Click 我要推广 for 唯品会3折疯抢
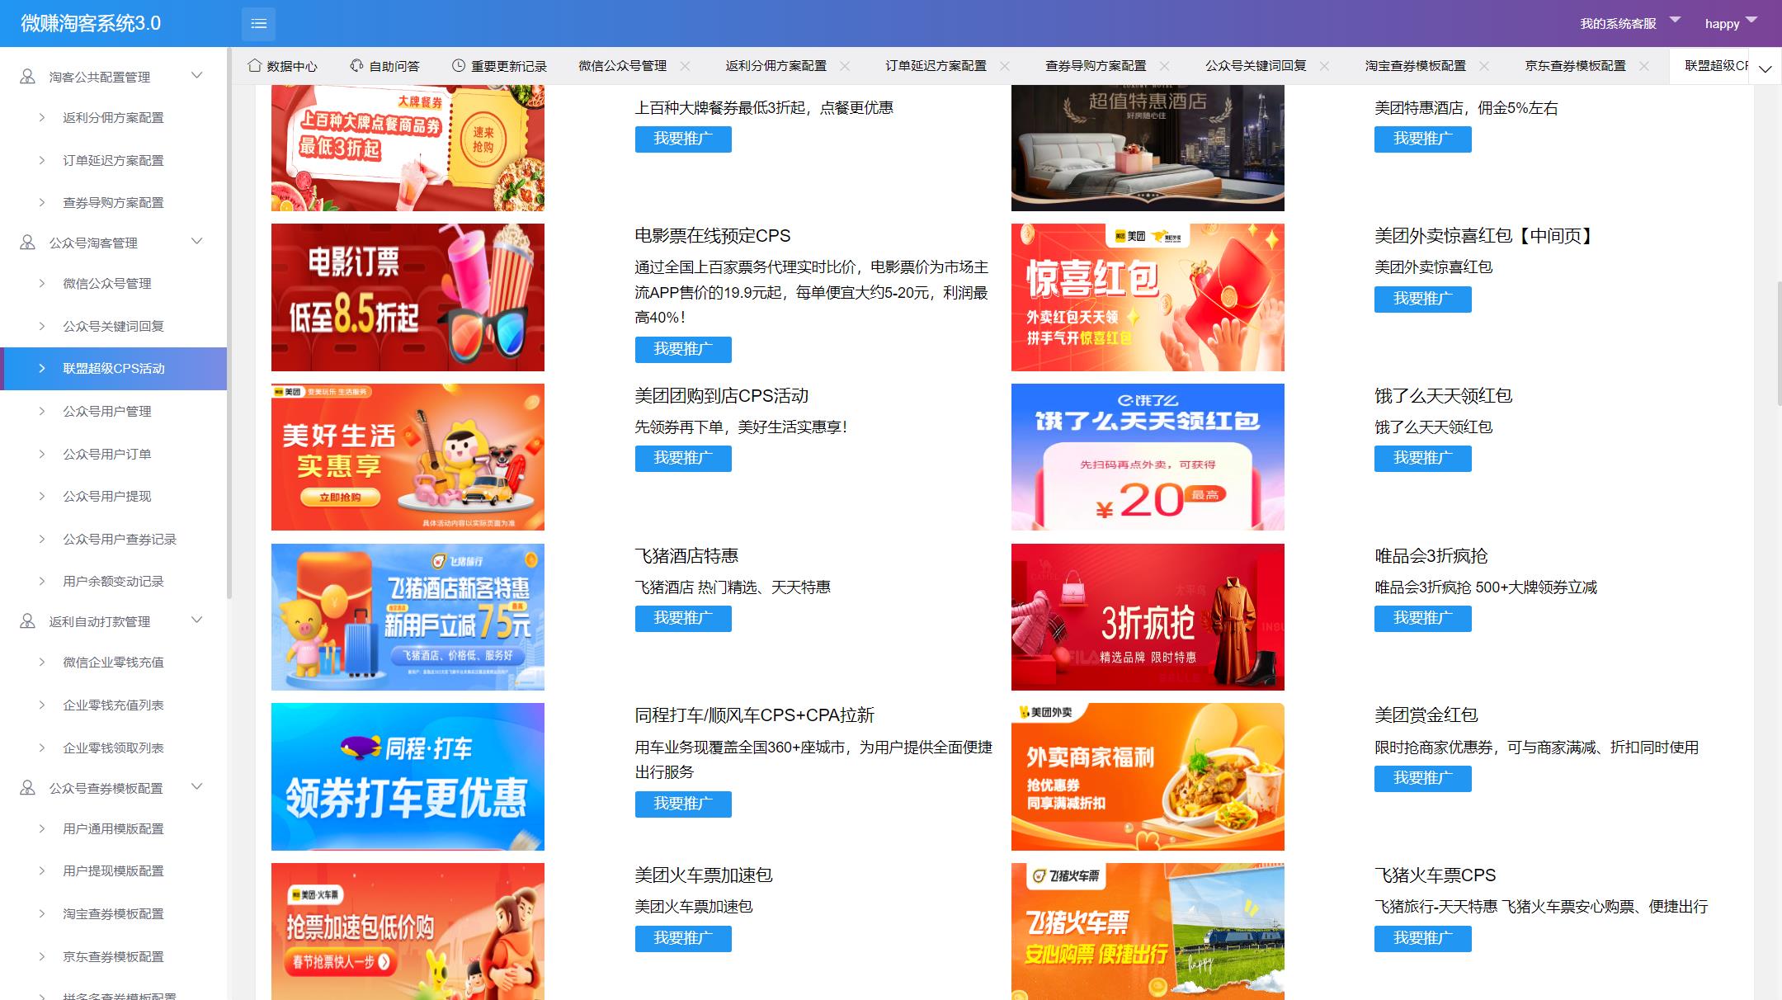This screenshot has height=1000, width=1782. point(1422,618)
